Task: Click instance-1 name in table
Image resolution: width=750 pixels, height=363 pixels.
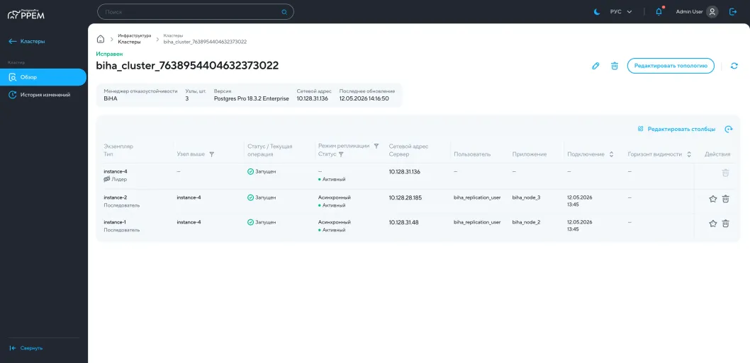Action: [116, 222]
